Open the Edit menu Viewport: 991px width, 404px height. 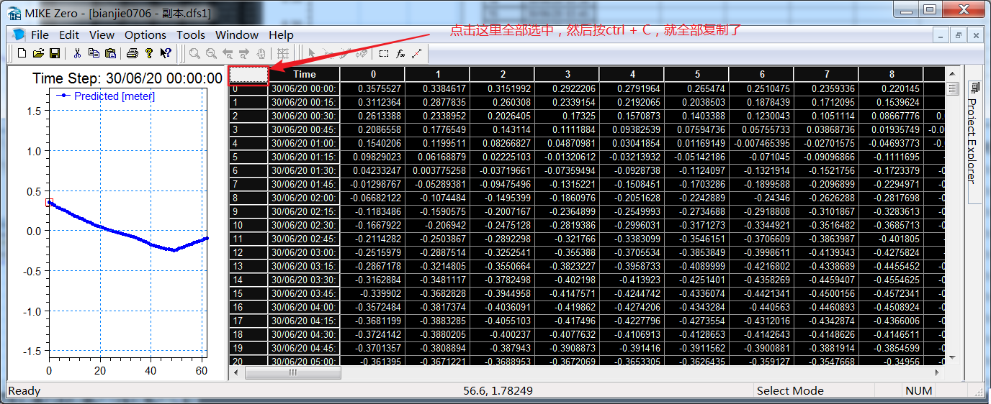[x=69, y=35]
